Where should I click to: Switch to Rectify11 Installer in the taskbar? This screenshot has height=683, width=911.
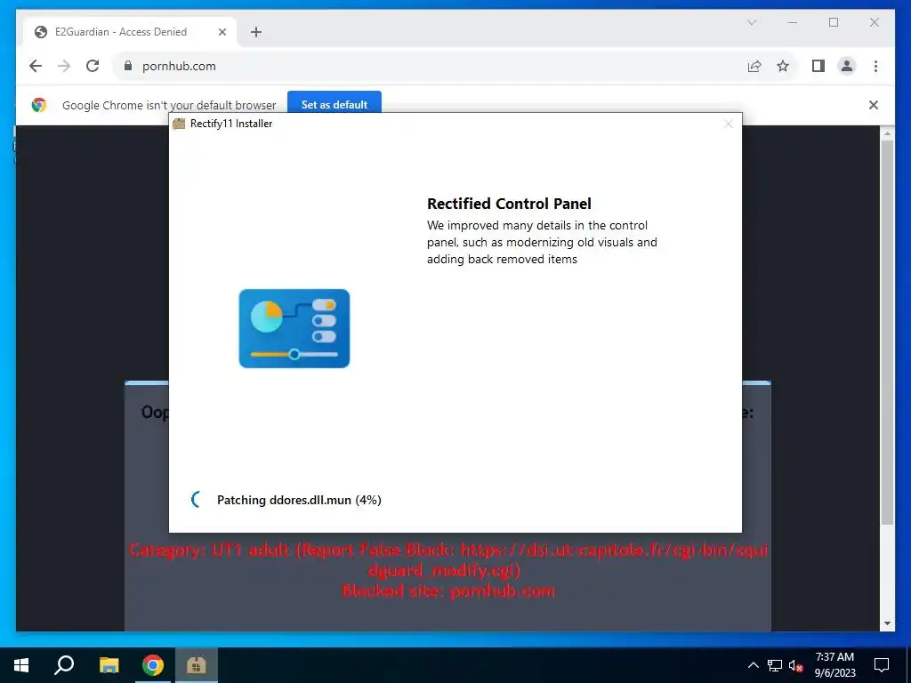(197, 665)
